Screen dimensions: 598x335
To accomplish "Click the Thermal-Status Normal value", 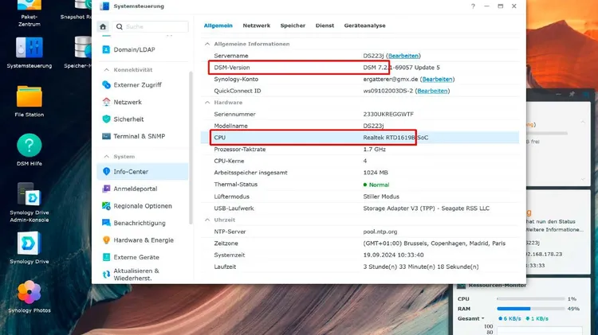I will (376, 185).
